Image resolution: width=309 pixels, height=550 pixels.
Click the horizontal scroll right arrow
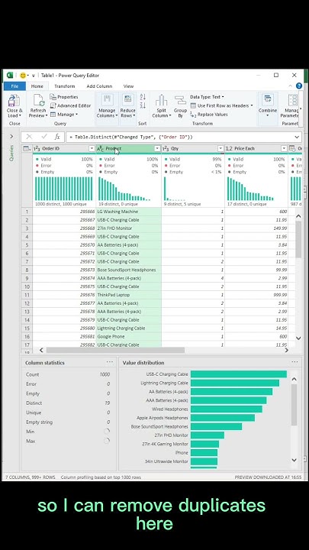tap(287, 350)
